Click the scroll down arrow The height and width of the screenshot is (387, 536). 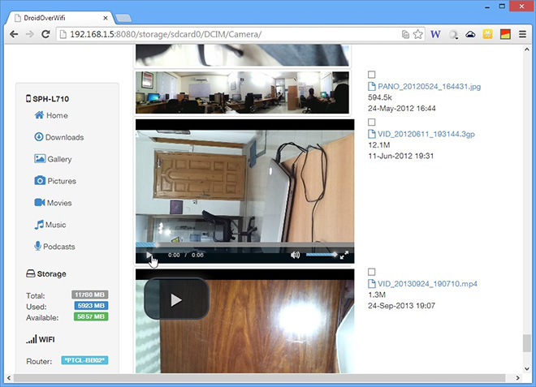point(527,368)
